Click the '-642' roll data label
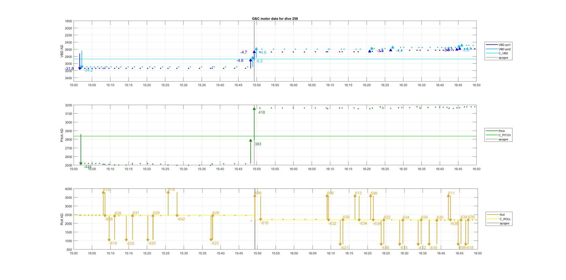566x280 pixels. (x=181, y=219)
